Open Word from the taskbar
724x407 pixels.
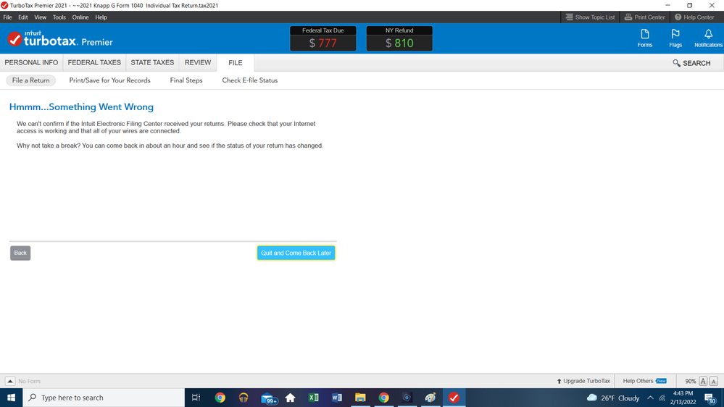point(336,398)
